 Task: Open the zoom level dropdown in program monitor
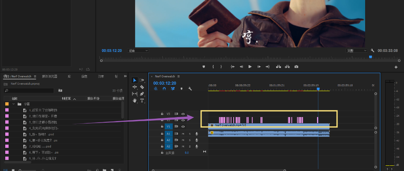[138, 51]
